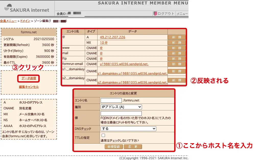Delete the ftp CNAME record
The width and height of the screenshot is (260, 160).
click(x=176, y=59)
